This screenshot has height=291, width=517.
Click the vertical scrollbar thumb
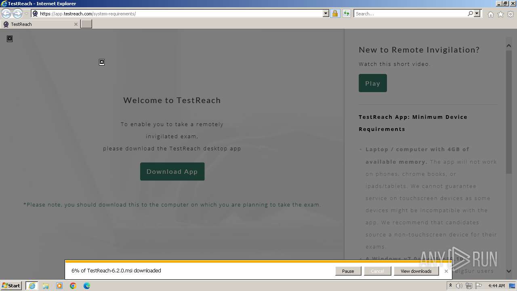pyautogui.click(x=509, y=112)
